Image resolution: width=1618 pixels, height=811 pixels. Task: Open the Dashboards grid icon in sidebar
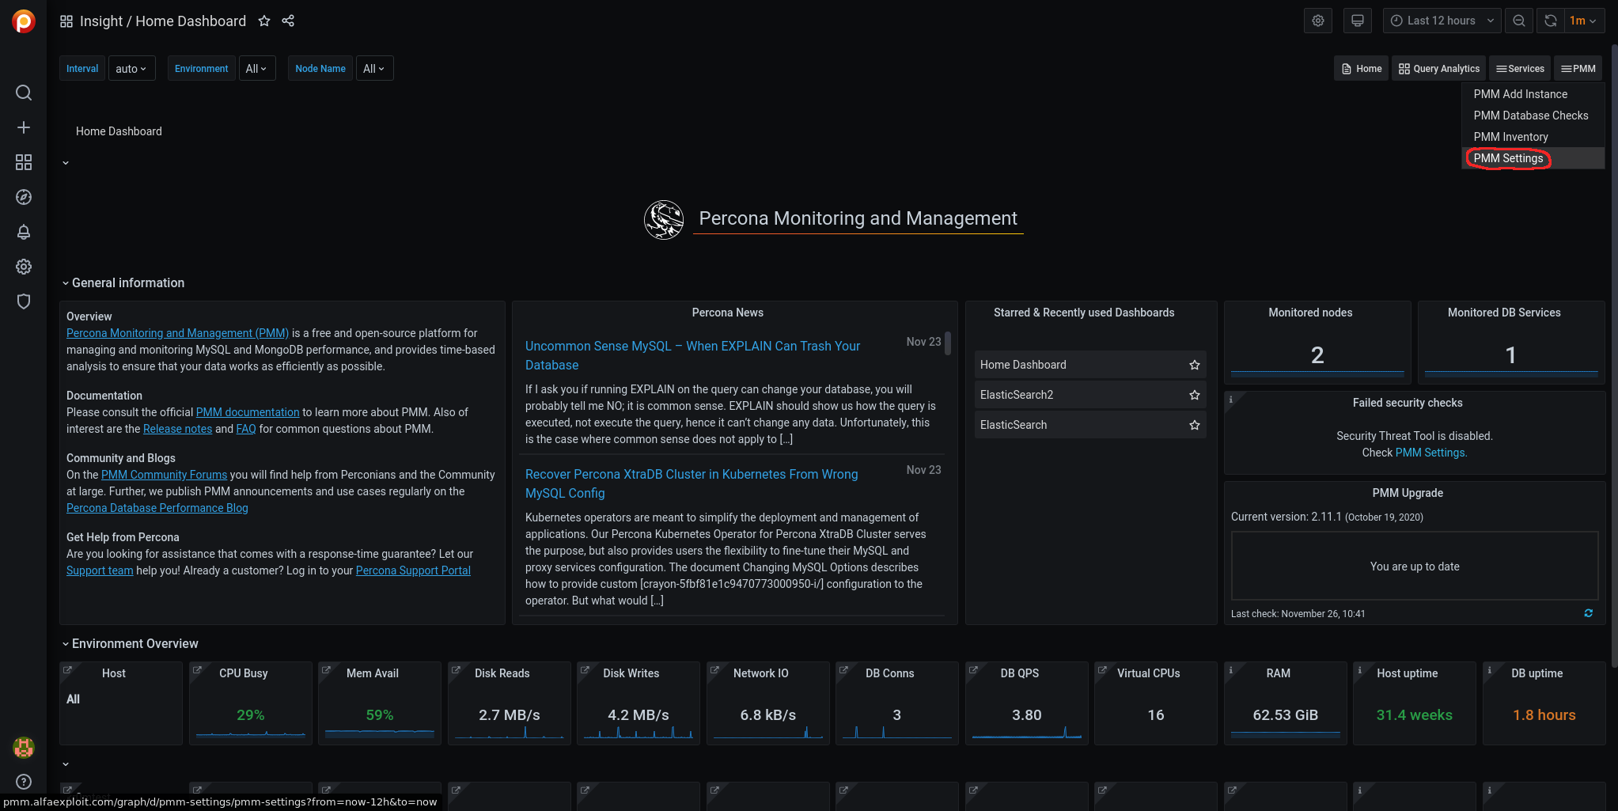(24, 162)
